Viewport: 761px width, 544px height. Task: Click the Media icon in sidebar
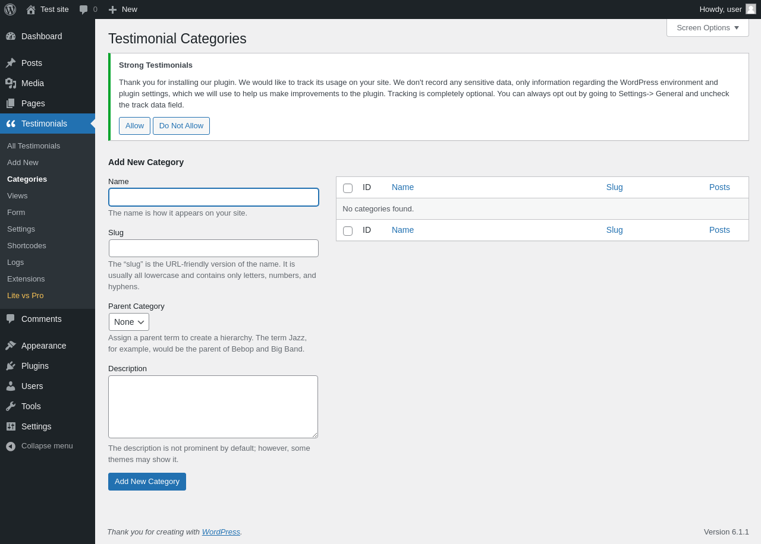click(x=11, y=83)
